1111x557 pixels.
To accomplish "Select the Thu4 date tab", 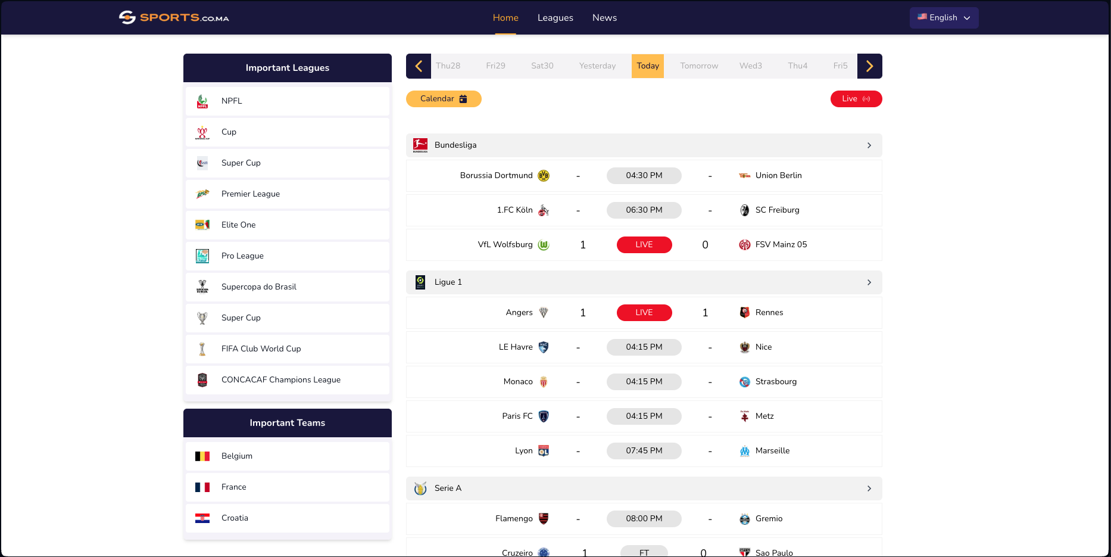I will 798,66.
